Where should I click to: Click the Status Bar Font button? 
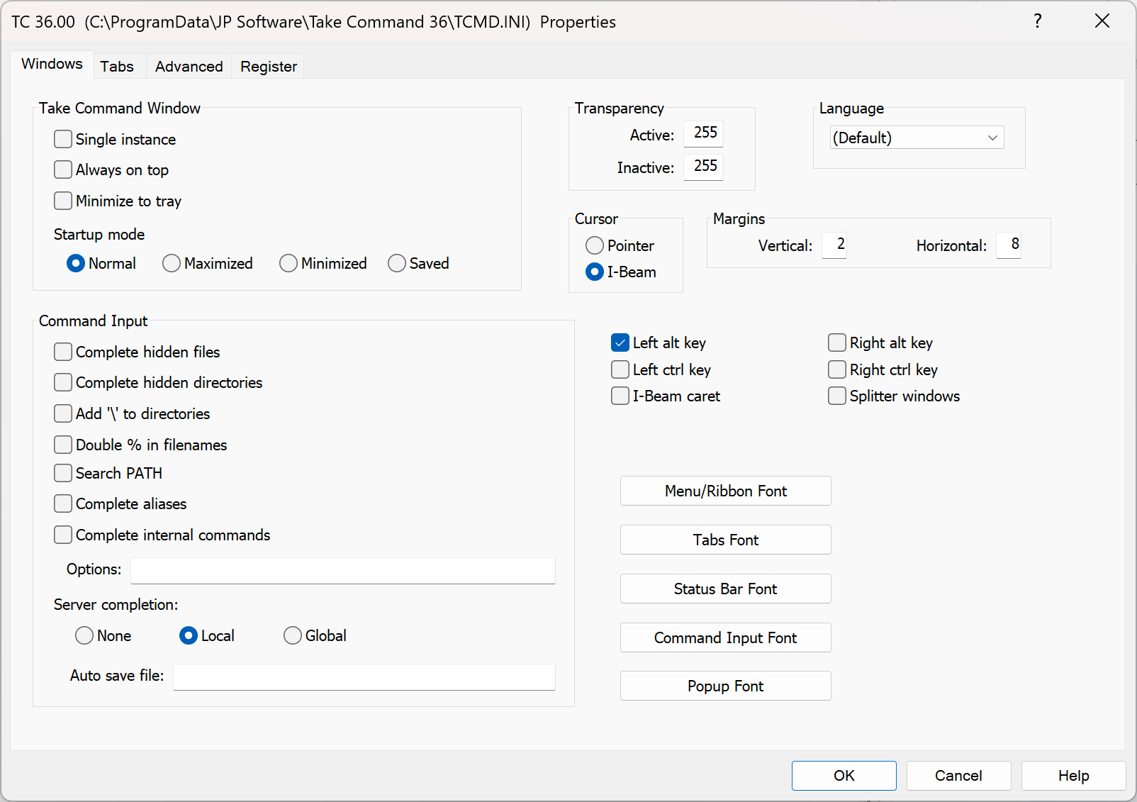pos(726,589)
